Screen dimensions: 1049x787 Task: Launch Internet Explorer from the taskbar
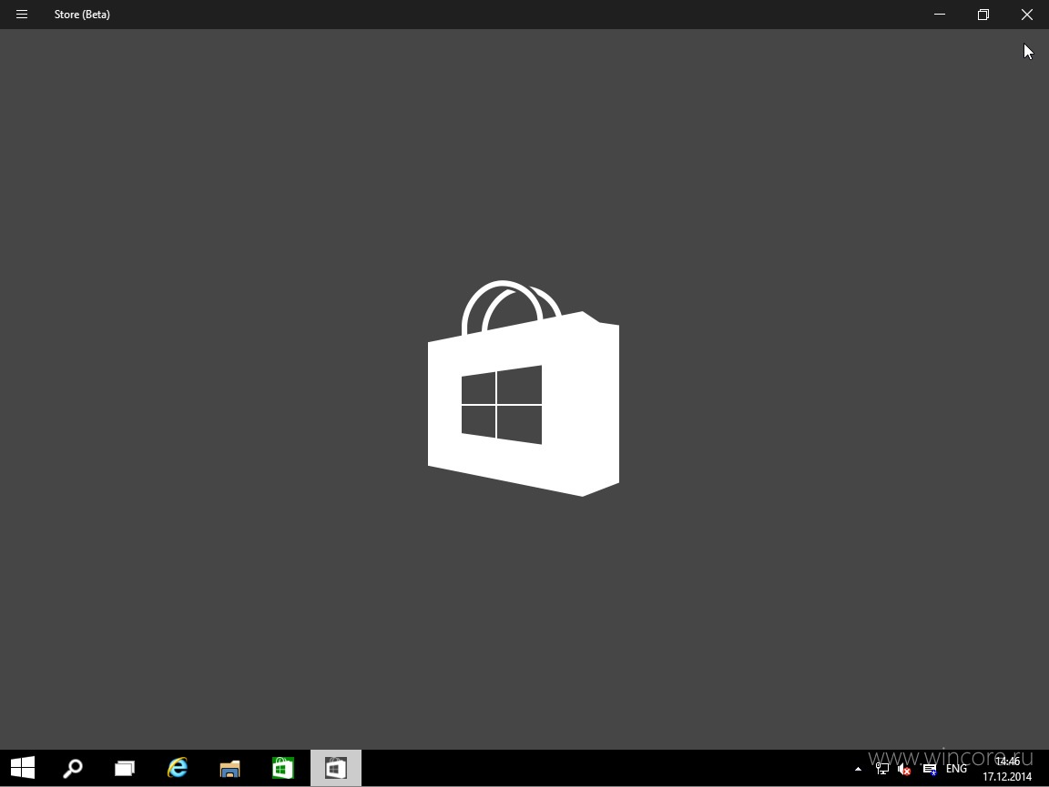click(178, 768)
